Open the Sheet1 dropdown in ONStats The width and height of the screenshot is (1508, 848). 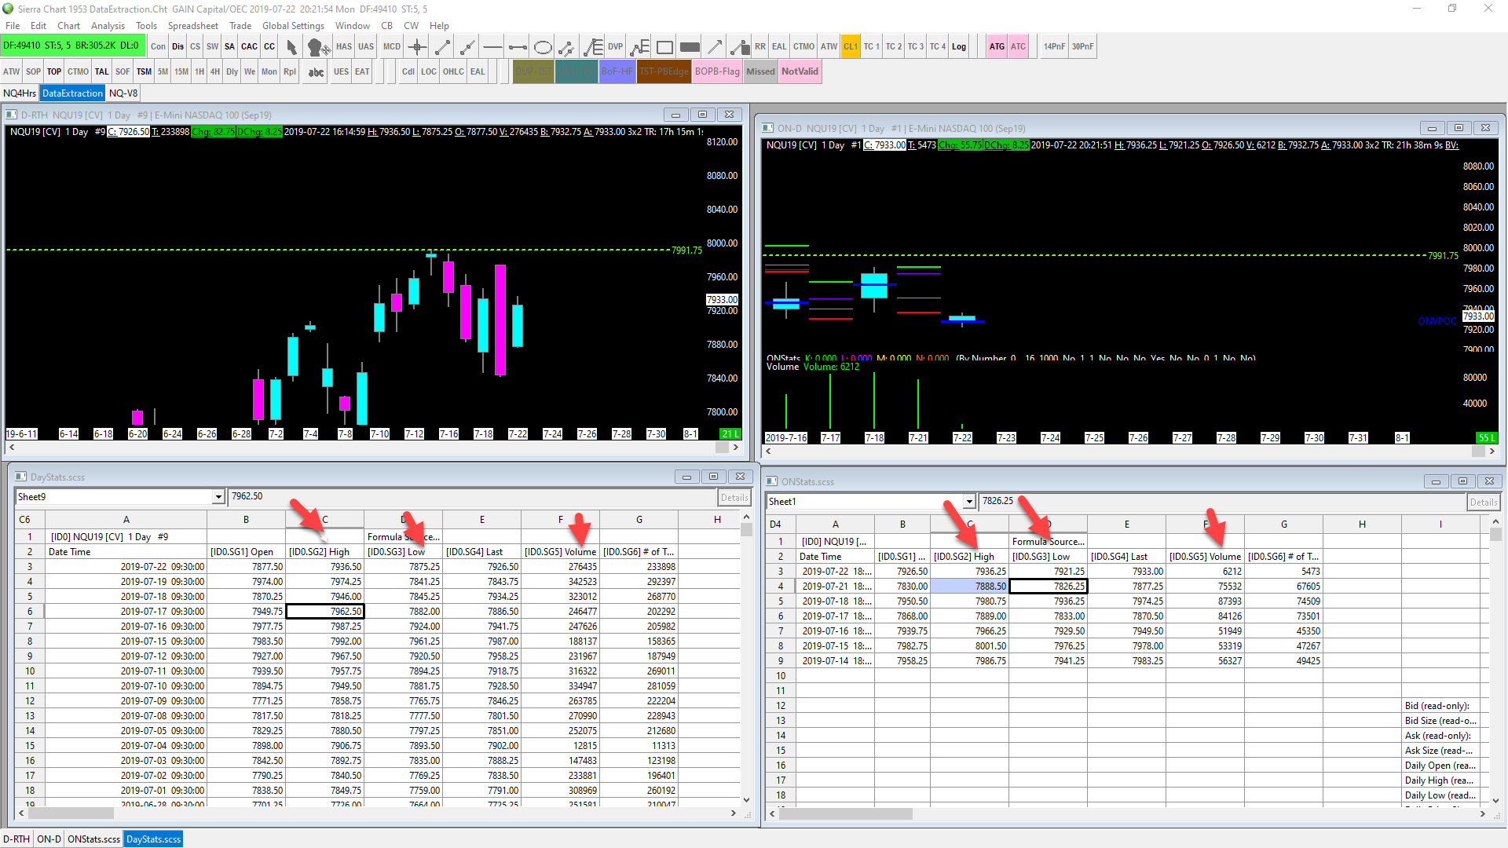(969, 502)
